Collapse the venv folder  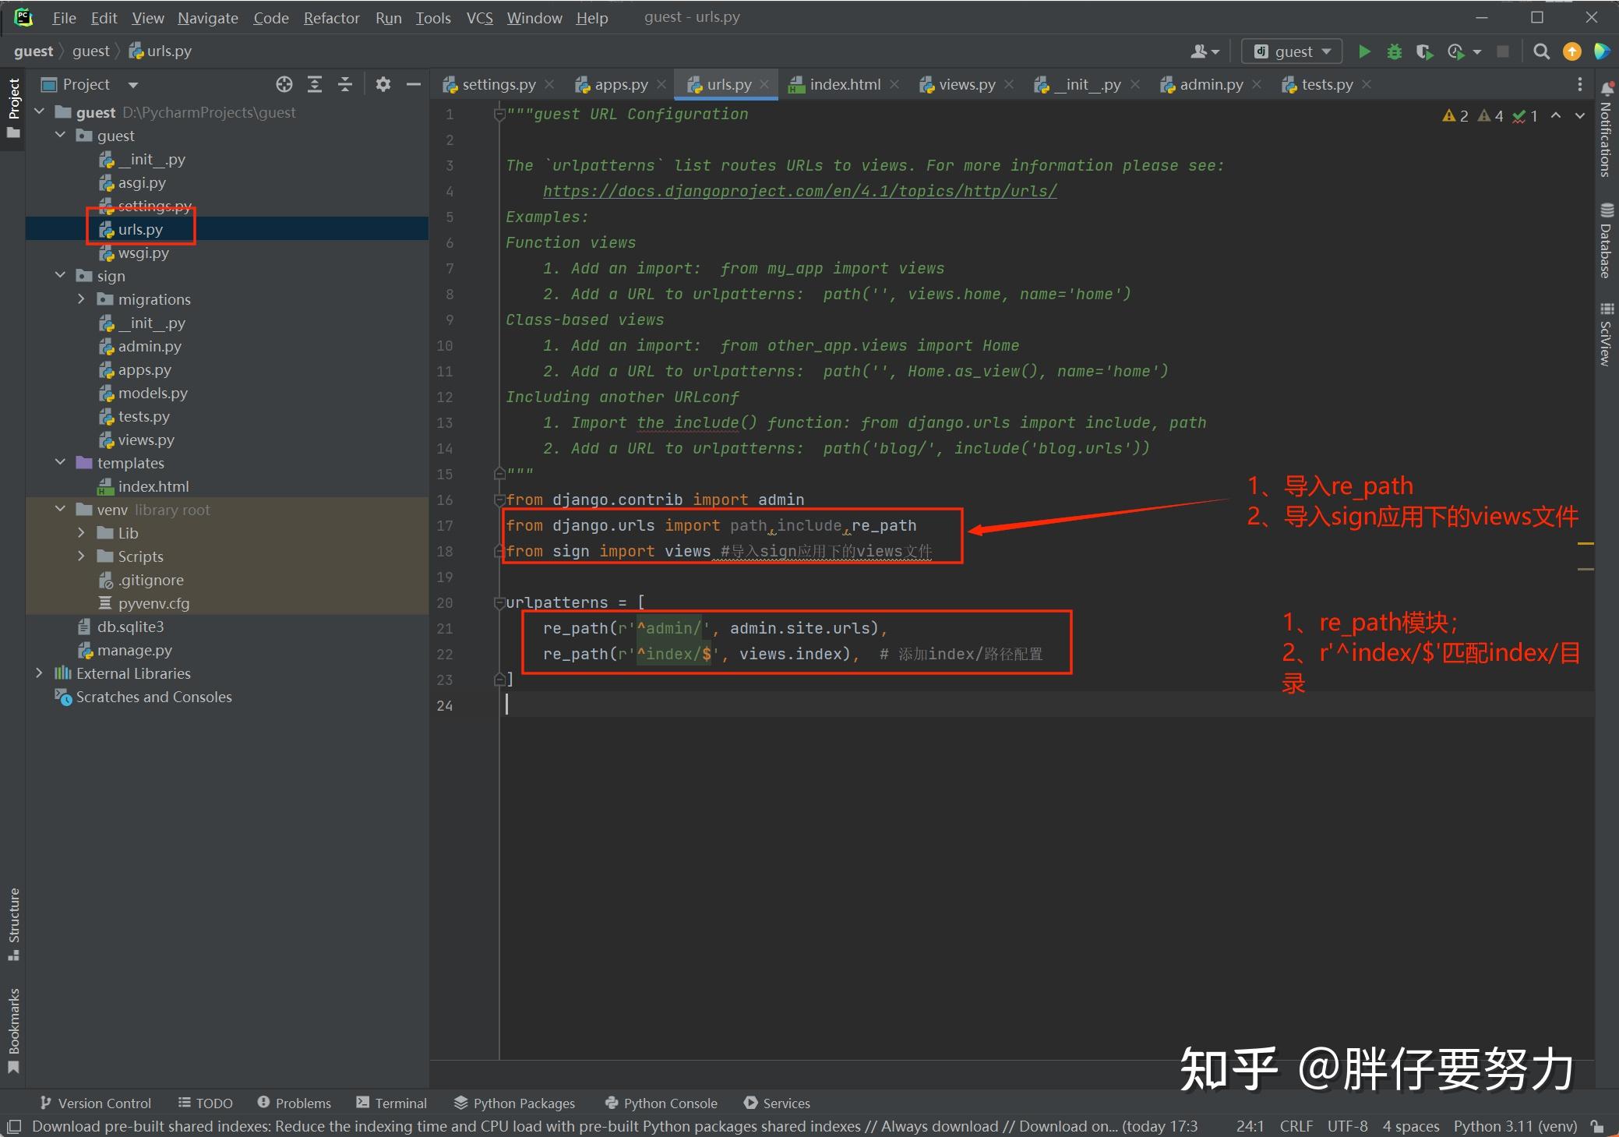point(61,510)
